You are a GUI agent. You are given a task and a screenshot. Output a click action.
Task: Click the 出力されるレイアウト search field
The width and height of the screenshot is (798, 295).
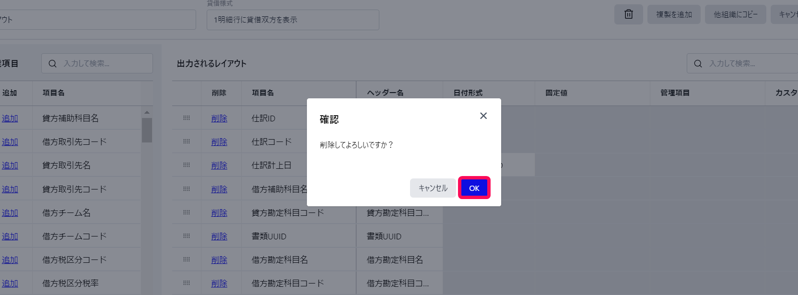(742, 63)
